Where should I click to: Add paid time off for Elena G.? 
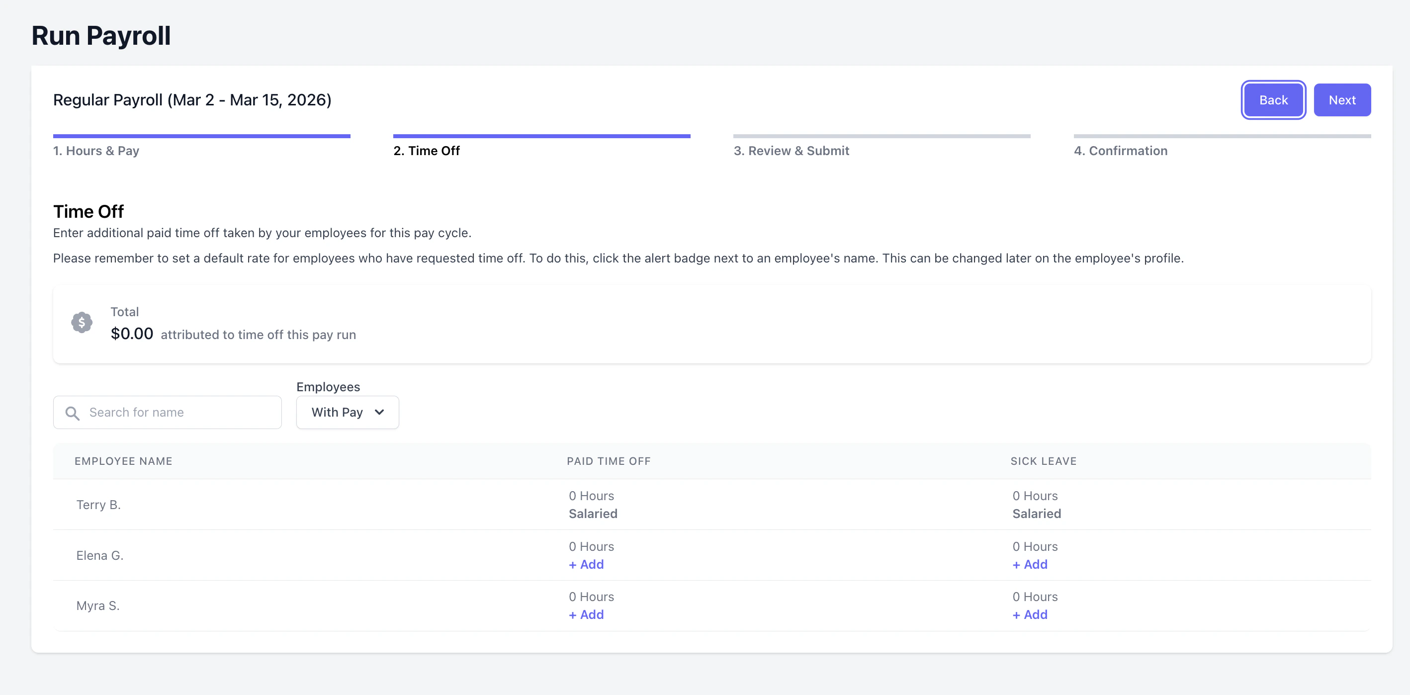click(586, 564)
